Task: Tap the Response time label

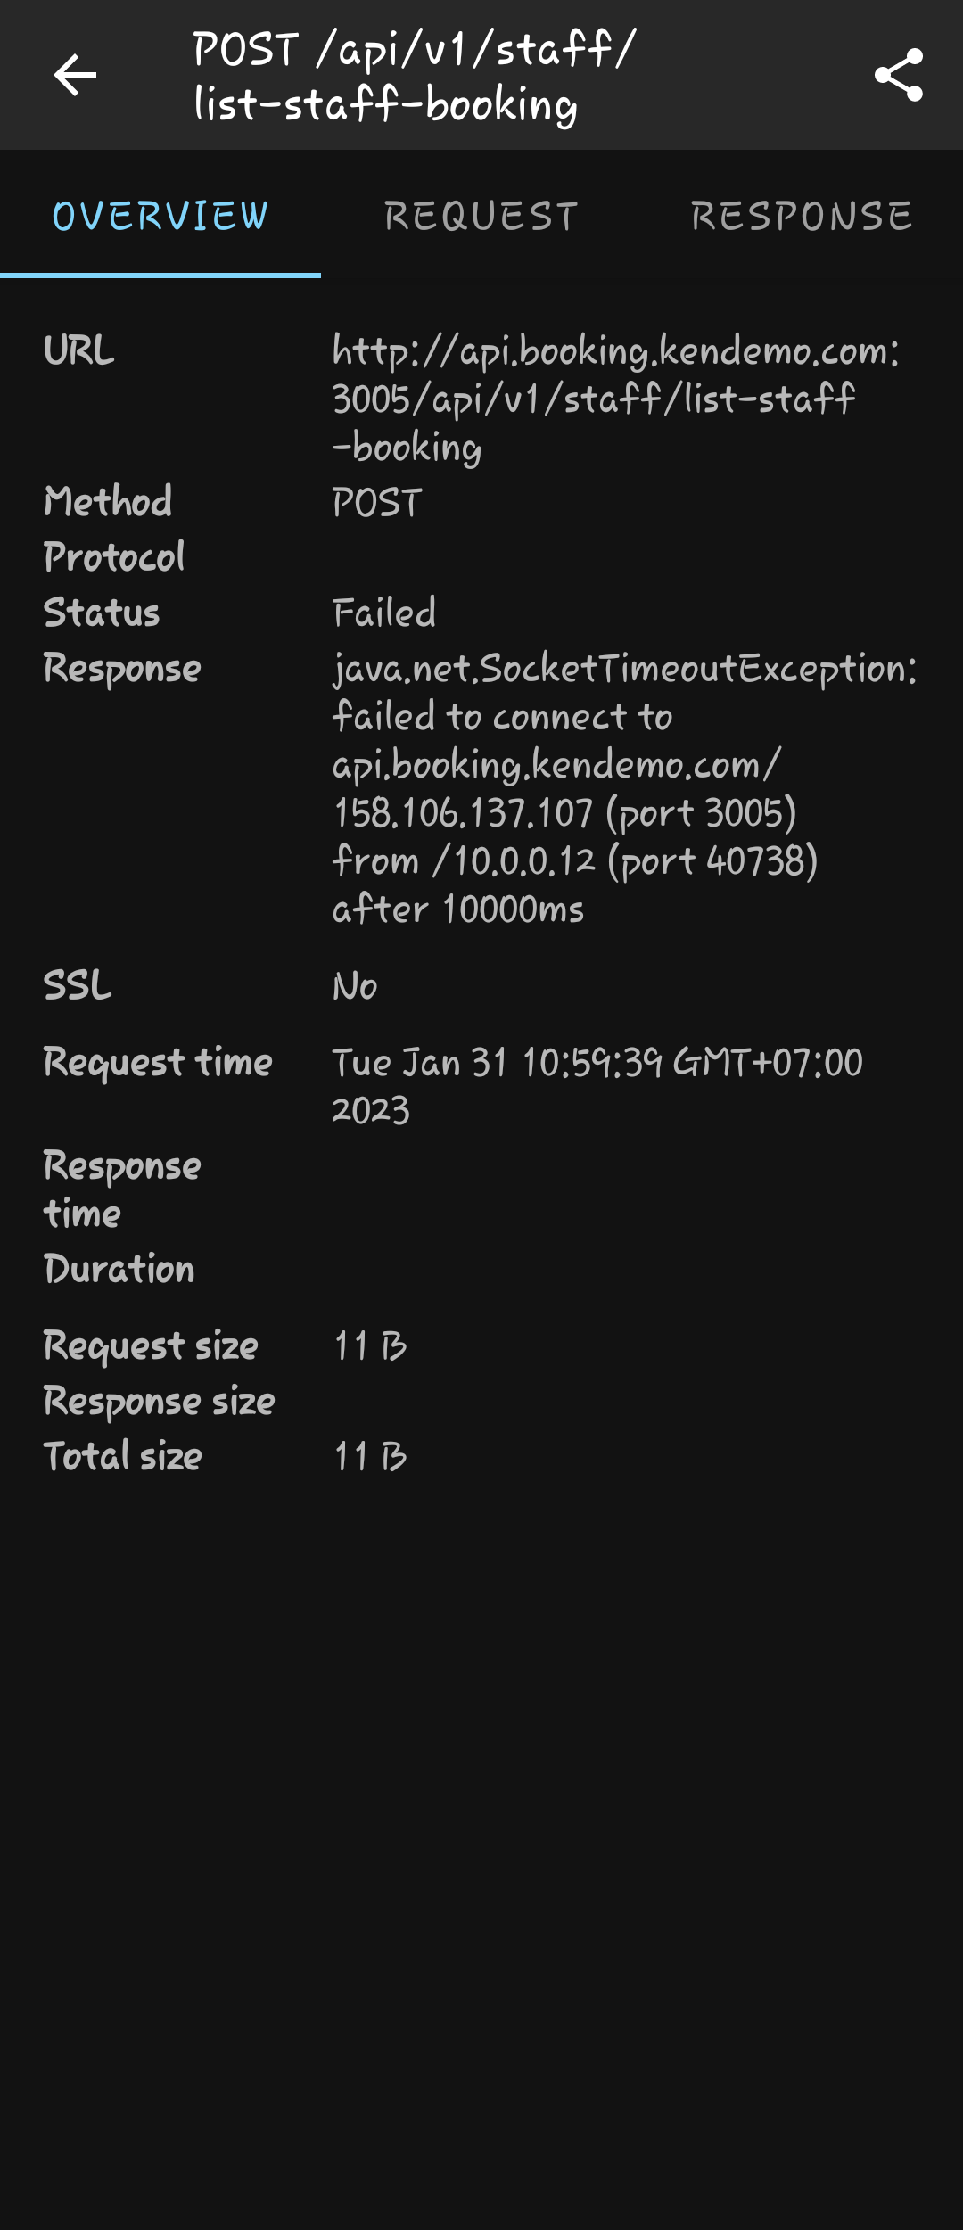Action: 122,1189
